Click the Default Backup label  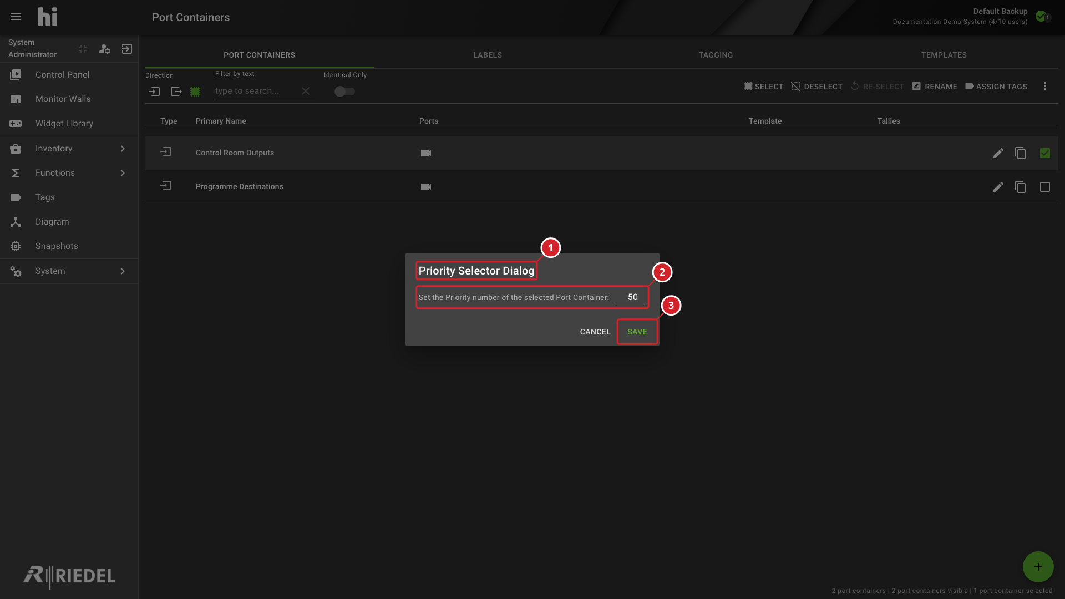[1000, 11]
